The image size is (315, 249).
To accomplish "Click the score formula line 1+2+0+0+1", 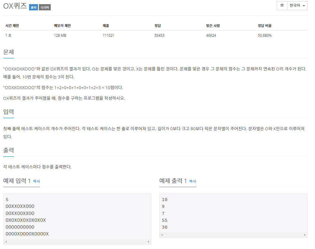I will coord(63,88).
